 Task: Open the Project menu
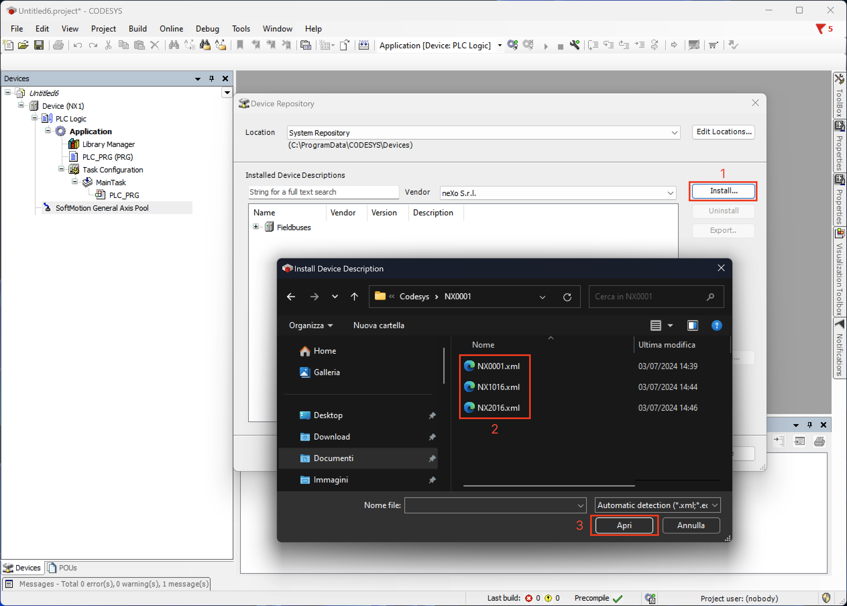(103, 29)
